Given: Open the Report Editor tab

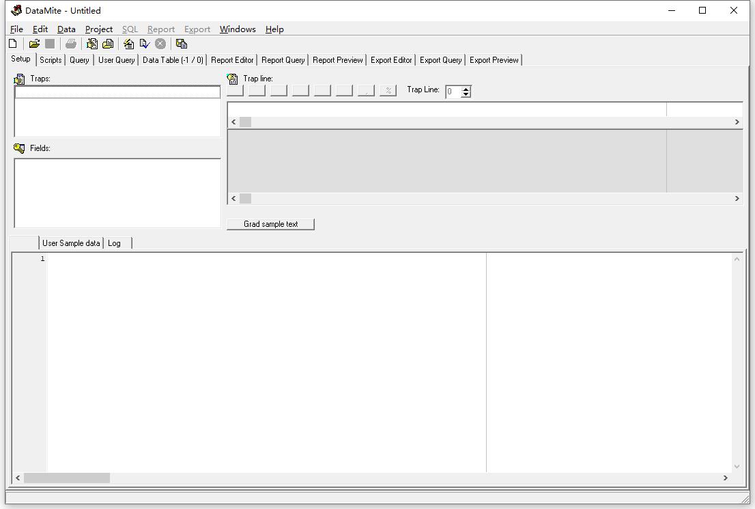Looking at the screenshot, I should [232, 59].
